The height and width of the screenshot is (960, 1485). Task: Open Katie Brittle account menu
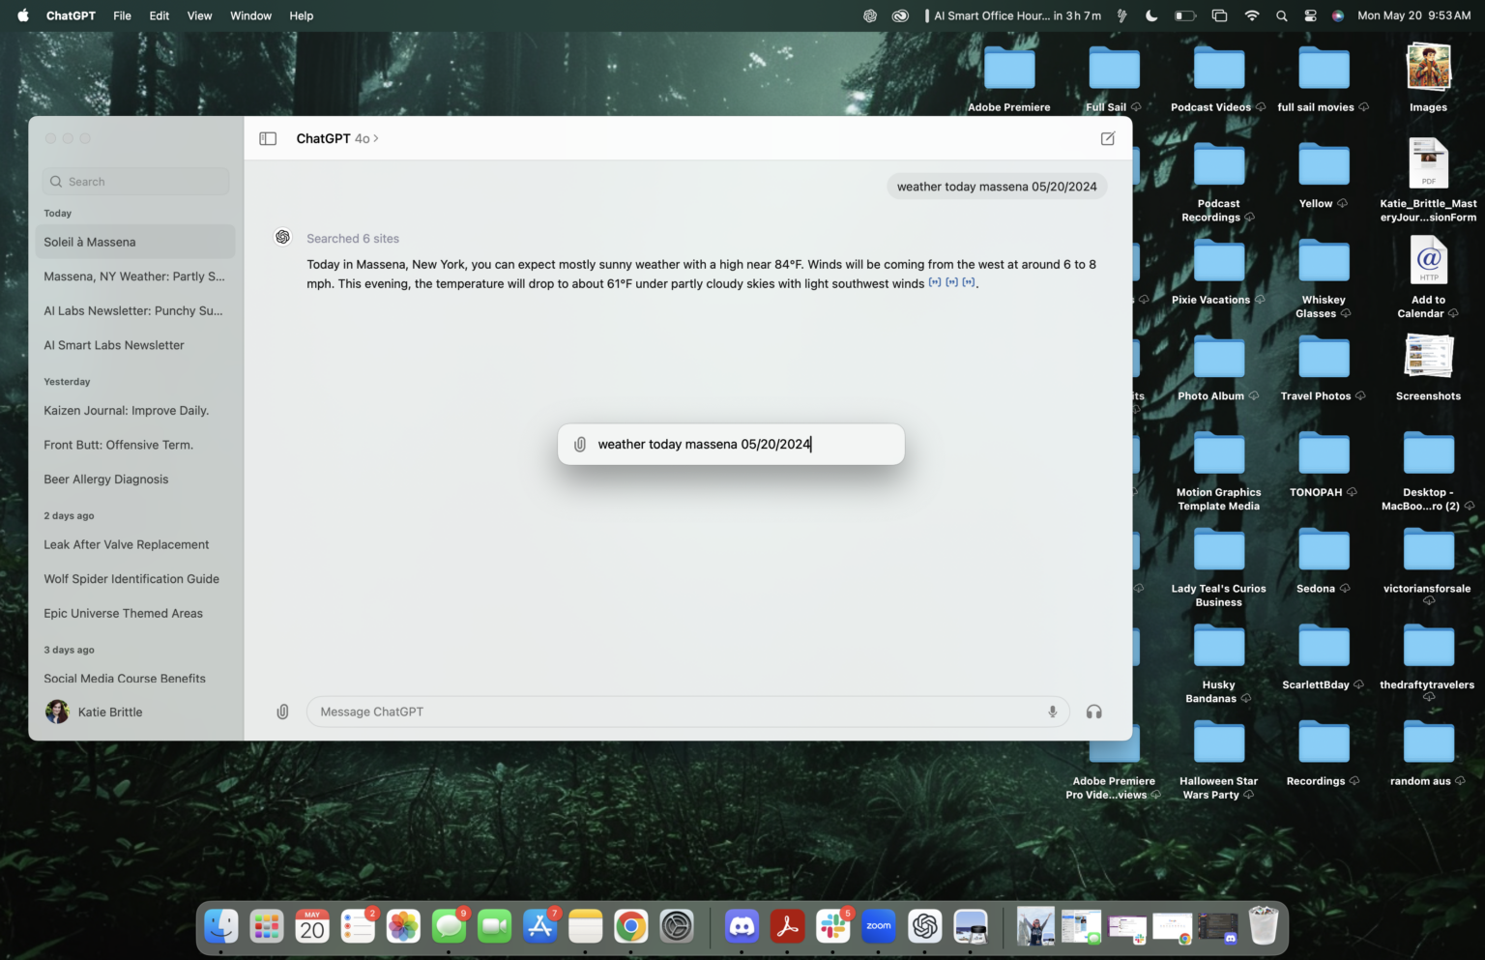[95, 712]
